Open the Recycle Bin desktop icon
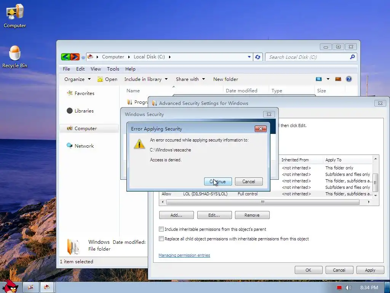The image size is (390, 293). point(15,56)
